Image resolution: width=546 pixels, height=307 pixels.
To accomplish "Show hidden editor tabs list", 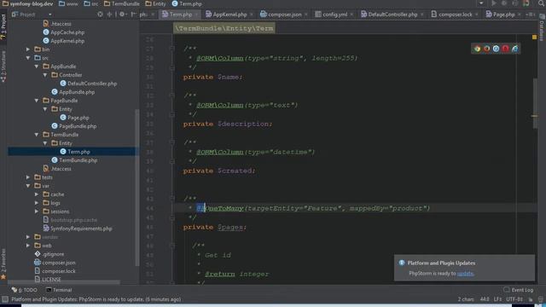I will tap(531, 14).
